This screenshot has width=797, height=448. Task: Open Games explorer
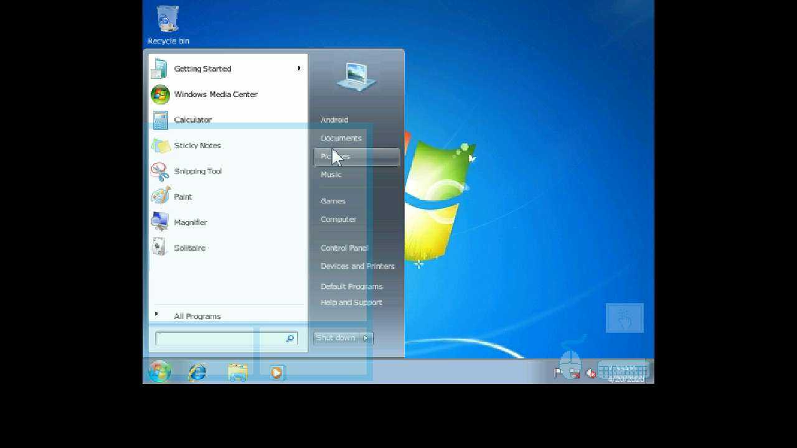point(333,201)
